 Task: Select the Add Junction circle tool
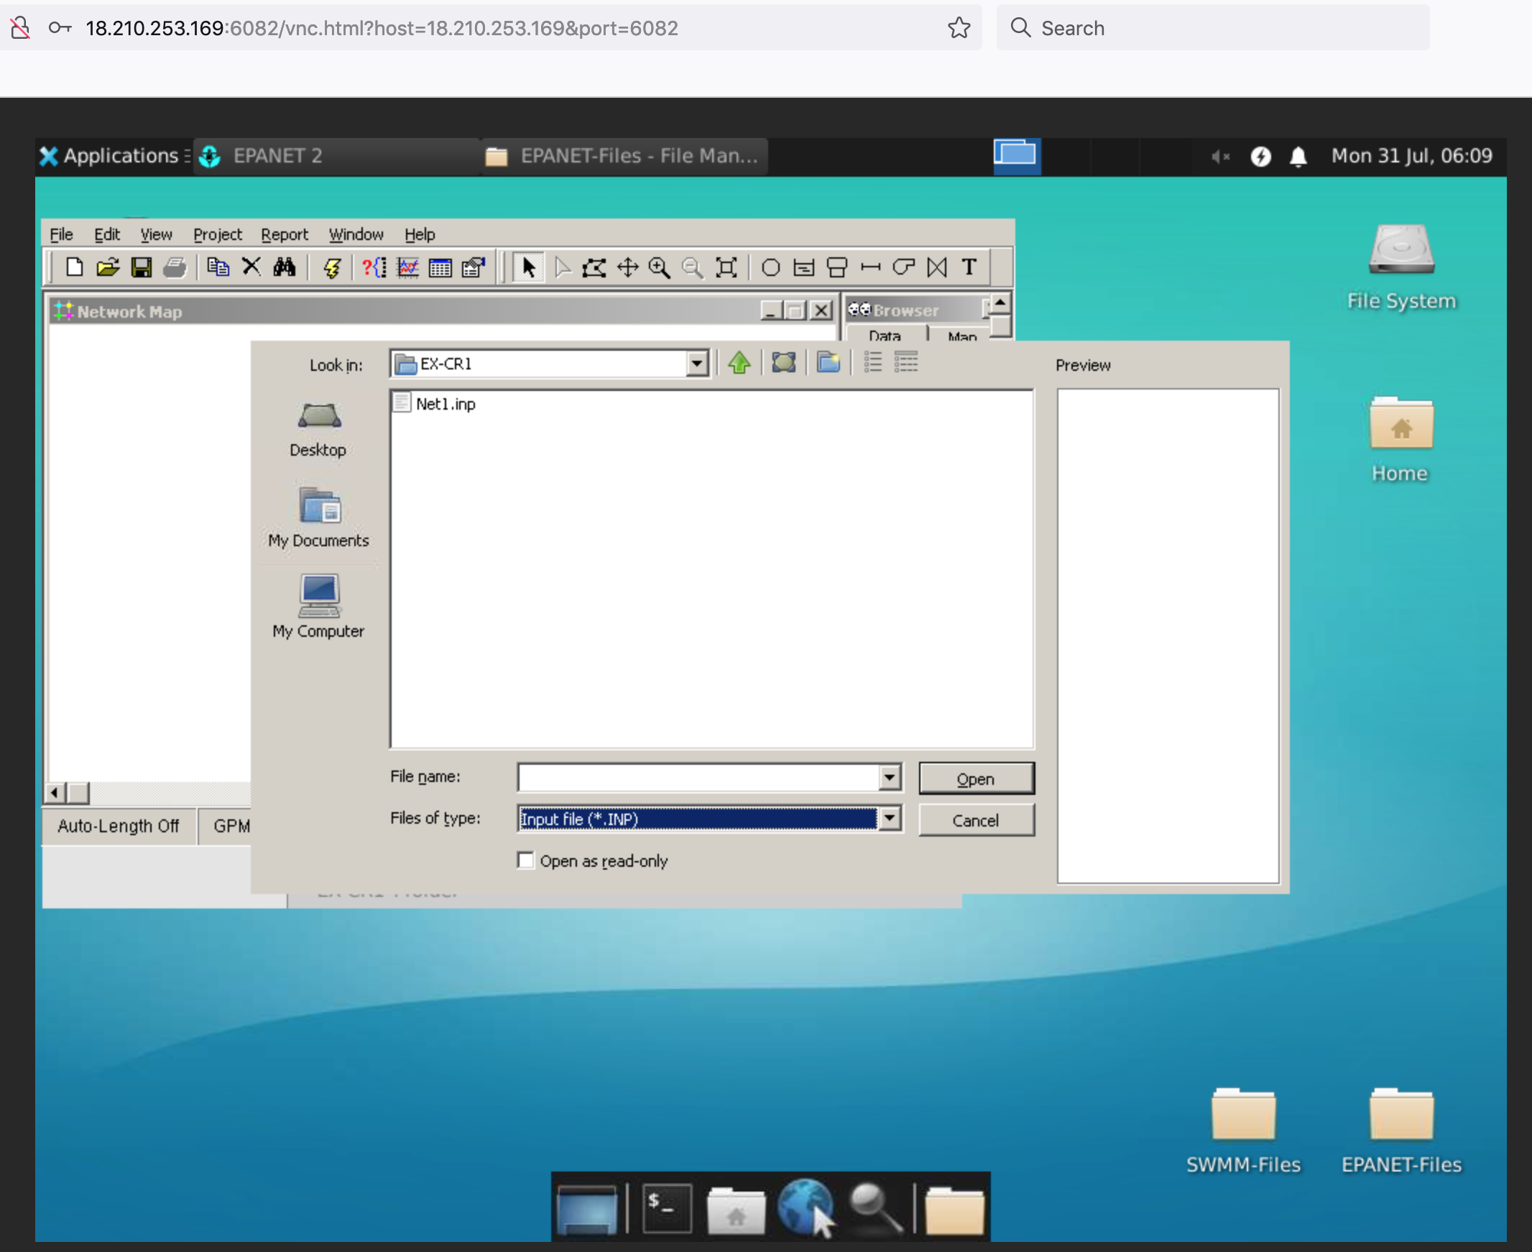coord(771,267)
